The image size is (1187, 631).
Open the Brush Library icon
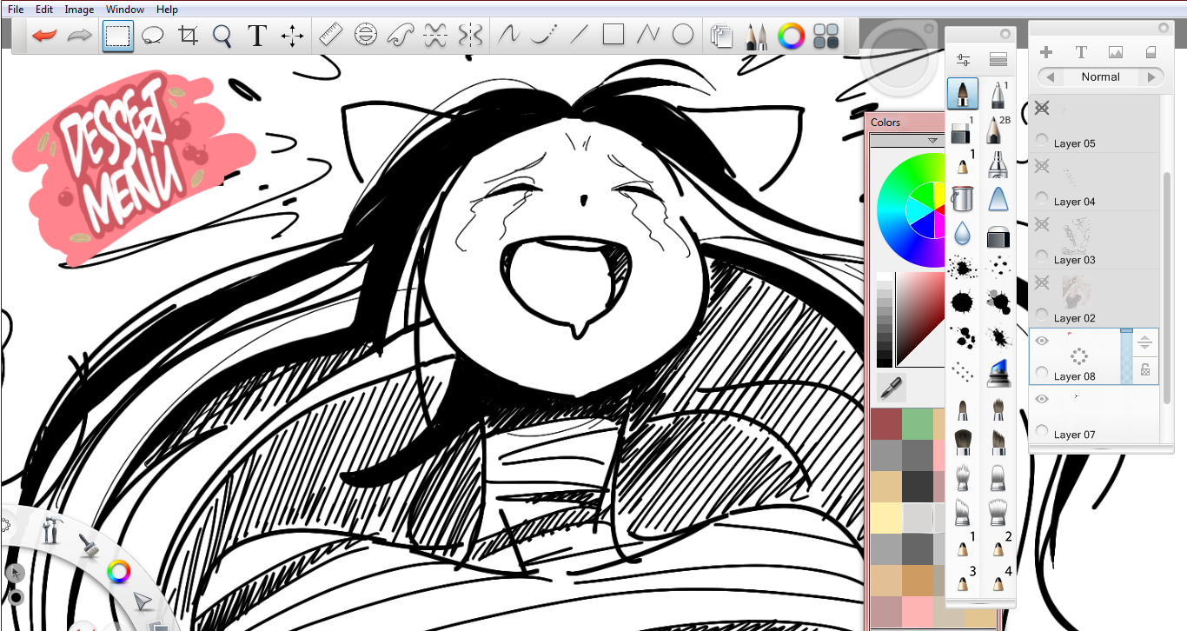click(x=998, y=60)
